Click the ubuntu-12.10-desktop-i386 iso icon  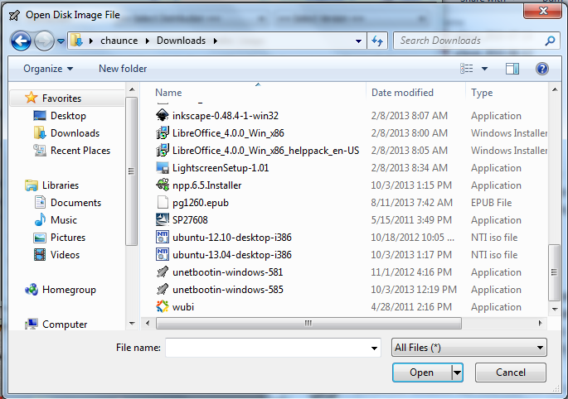(163, 237)
